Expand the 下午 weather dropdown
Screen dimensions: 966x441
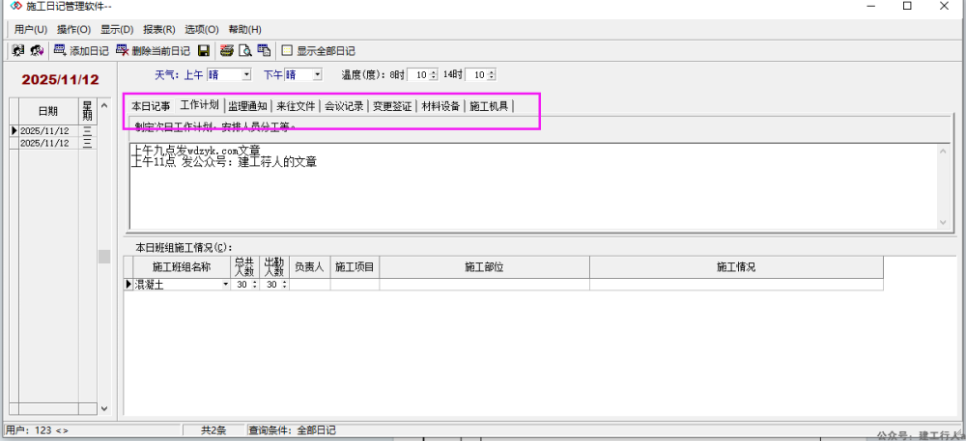point(317,74)
